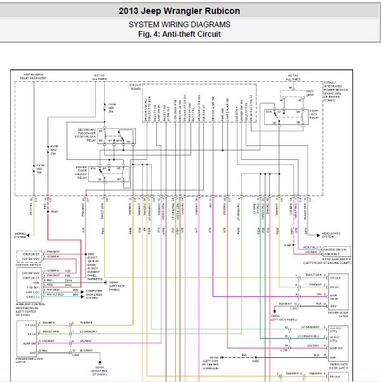
Task: Click the 'G311A (RIGHT SIDE OF DASH)' ground label
Action: [100, 371]
